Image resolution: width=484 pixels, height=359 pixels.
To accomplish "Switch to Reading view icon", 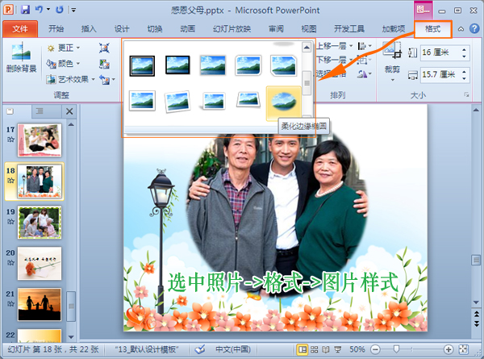I will point(326,349).
